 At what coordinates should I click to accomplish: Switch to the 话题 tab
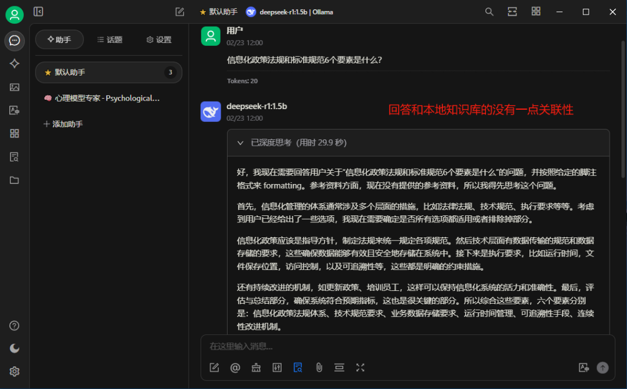(110, 39)
